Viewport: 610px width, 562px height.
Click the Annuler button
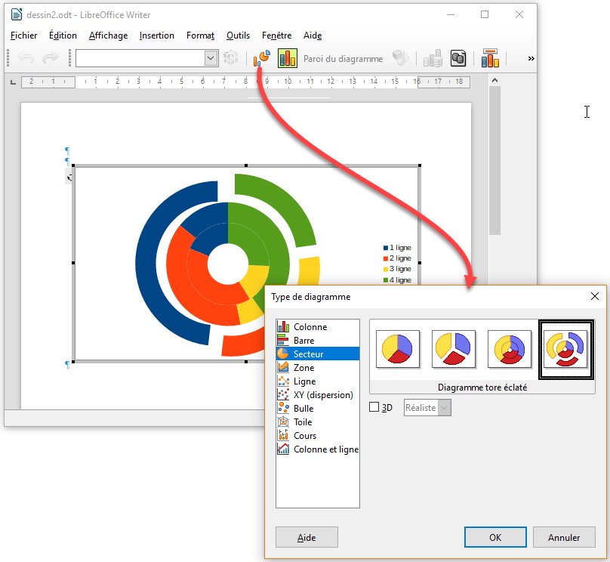pyautogui.click(x=564, y=538)
